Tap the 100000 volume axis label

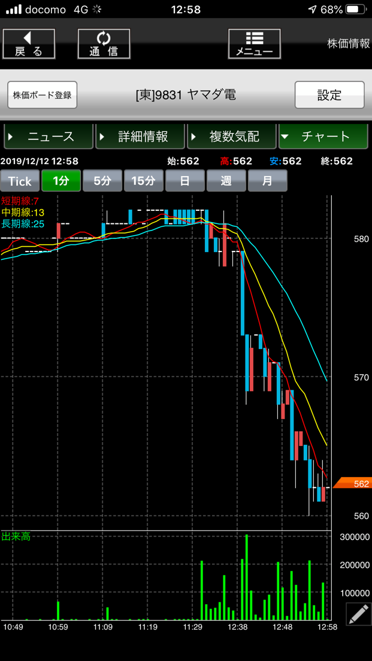(x=355, y=593)
